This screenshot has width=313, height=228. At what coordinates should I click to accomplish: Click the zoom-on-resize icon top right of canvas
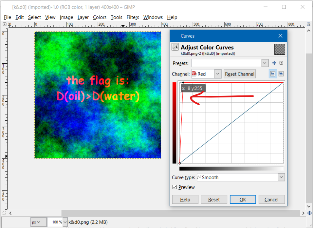coord(309,24)
